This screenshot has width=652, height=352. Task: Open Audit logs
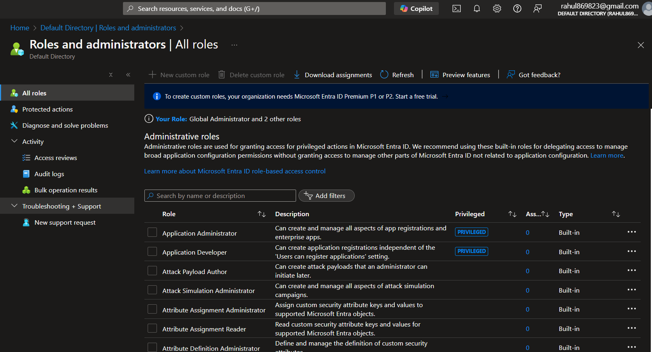pyautogui.click(x=49, y=174)
